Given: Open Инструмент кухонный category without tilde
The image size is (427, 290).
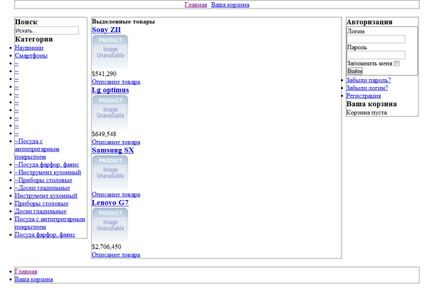Looking at the screenshot, I should coord(46,196).
